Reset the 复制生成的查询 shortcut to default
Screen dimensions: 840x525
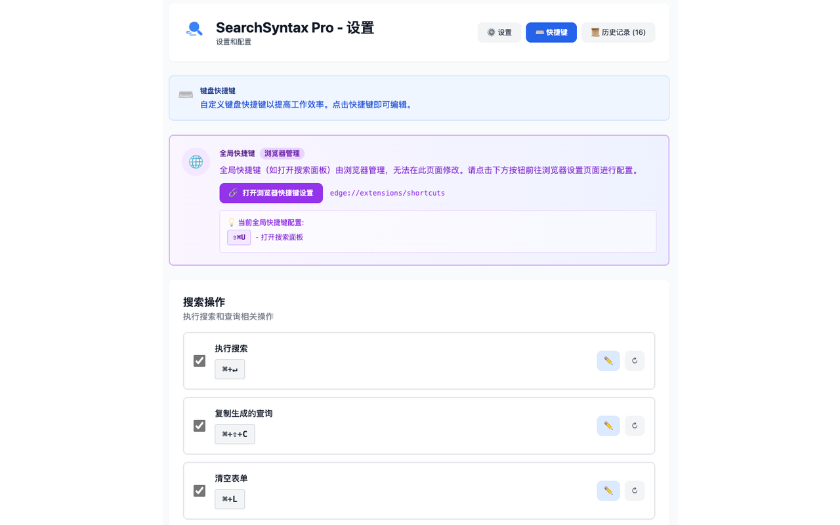point(635,426)
